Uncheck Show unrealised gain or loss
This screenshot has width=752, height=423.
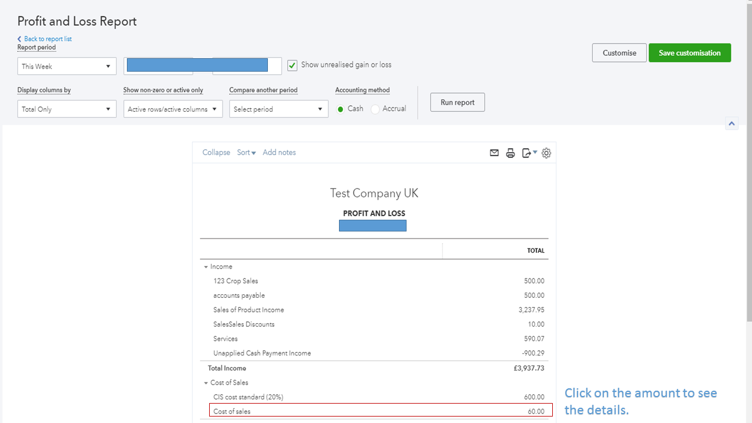(x=292, y=65)
